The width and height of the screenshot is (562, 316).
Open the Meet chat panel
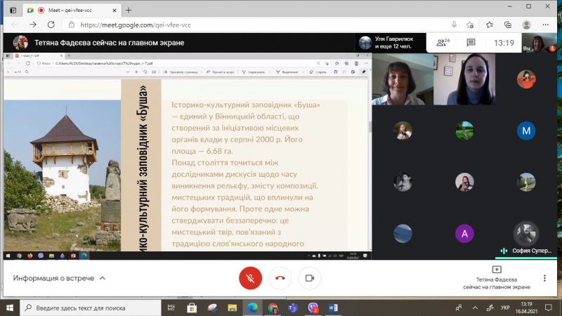coord(471,43)
